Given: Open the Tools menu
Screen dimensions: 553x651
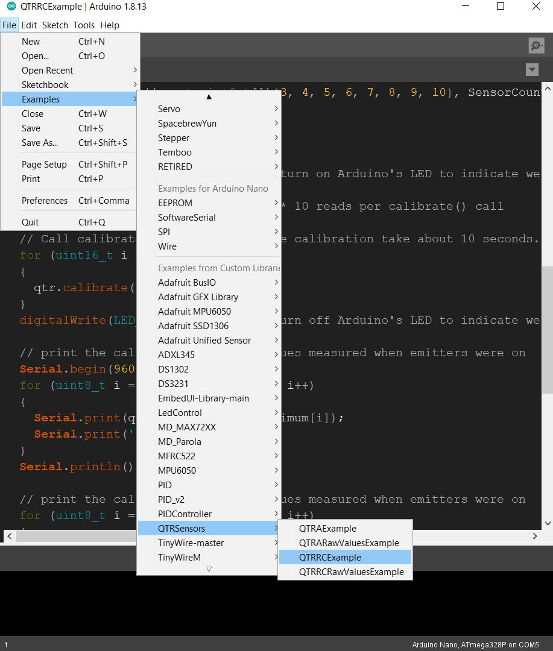Looking at the screenshot, I should point(84,25).
